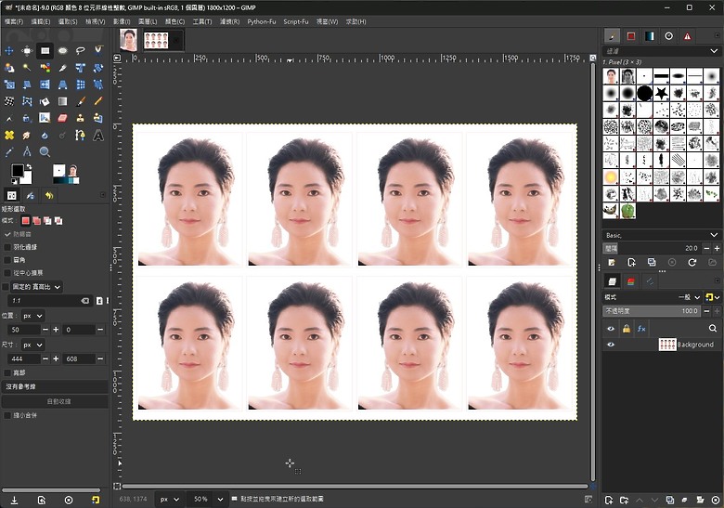Enable the feather edges checkbox
This screenshot has height=508, width=724.
coord(7,247)
